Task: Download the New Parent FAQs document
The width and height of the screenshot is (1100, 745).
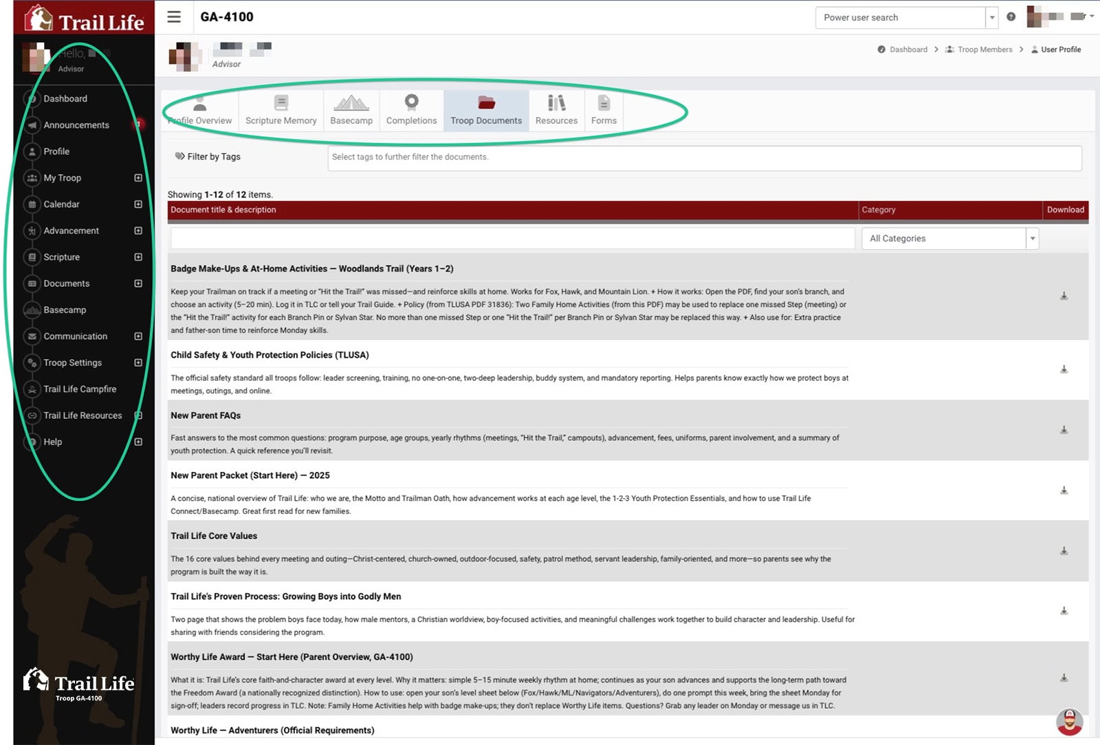Action: pyautogui.click(x=1064, y=430)
